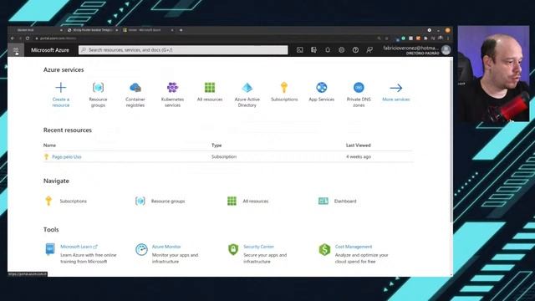Switch to the Home - Microsoft Azure tab

pyautogui.click(x=148, y=30)
